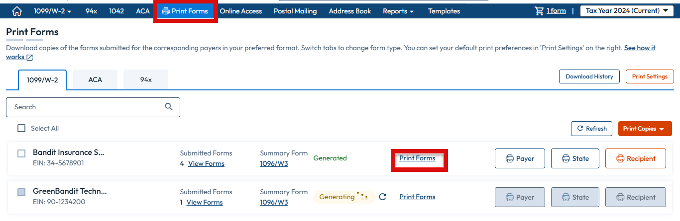Image resolution: width=680 pixels, height=221 pixels.
Task: Tick the Bandit Insurance row checkbox
Action: (x=21, y=153)
